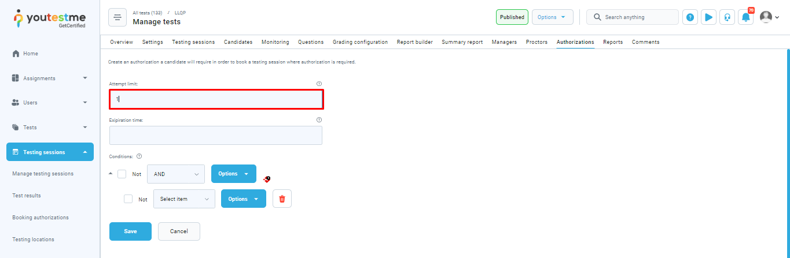Open the Comments tab

[645, 42]
